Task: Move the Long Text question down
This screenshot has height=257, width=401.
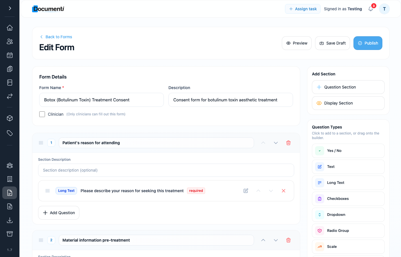Action: 271,191
